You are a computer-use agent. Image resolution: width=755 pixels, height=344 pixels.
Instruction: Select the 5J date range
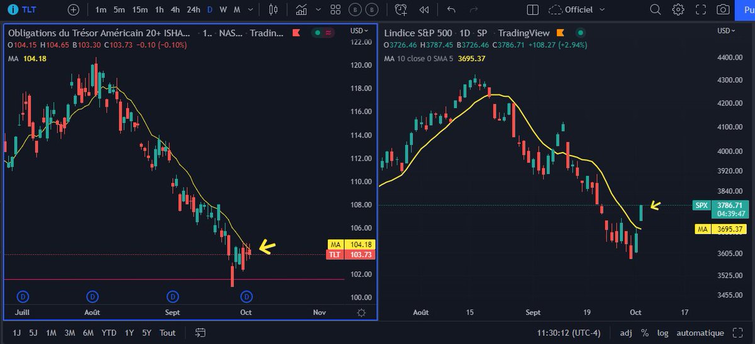pos(33,333)
